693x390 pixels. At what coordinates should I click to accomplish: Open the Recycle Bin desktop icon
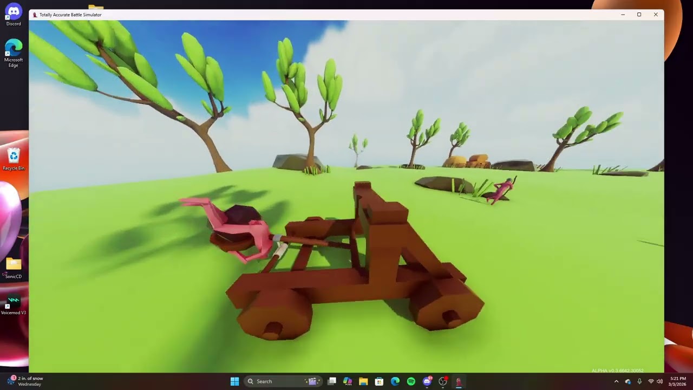[x=14, y=159]
